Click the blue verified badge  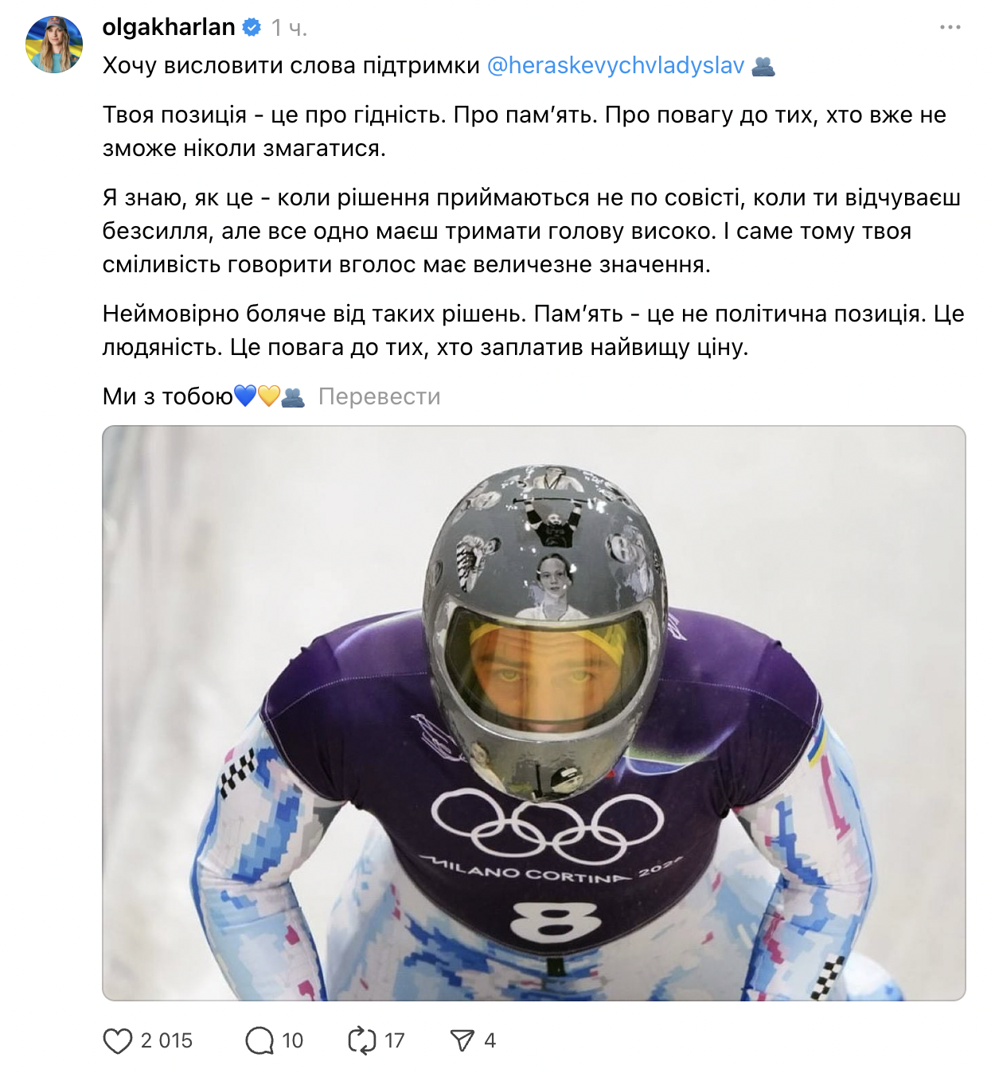[x=252, y=28]
